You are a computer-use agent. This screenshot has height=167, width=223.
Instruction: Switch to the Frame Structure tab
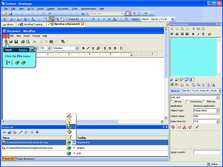[25, 159]
